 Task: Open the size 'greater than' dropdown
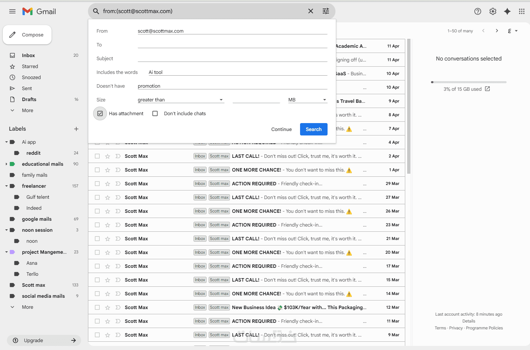181,100
